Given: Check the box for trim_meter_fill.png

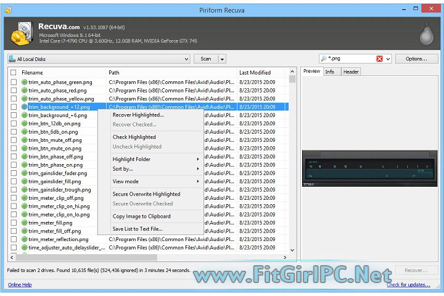Looking at the screenshot, I should [x=14, y=223].
